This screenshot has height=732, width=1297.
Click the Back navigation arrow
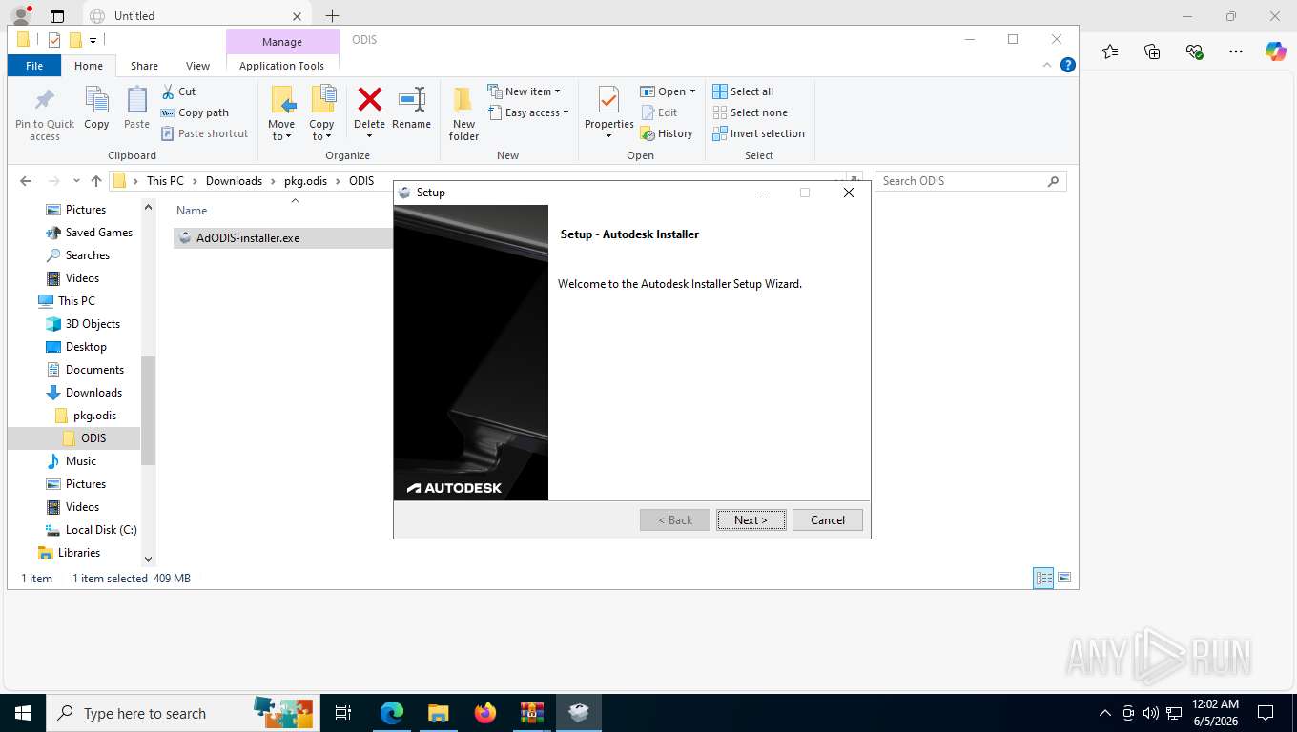(x=26, y=181)
